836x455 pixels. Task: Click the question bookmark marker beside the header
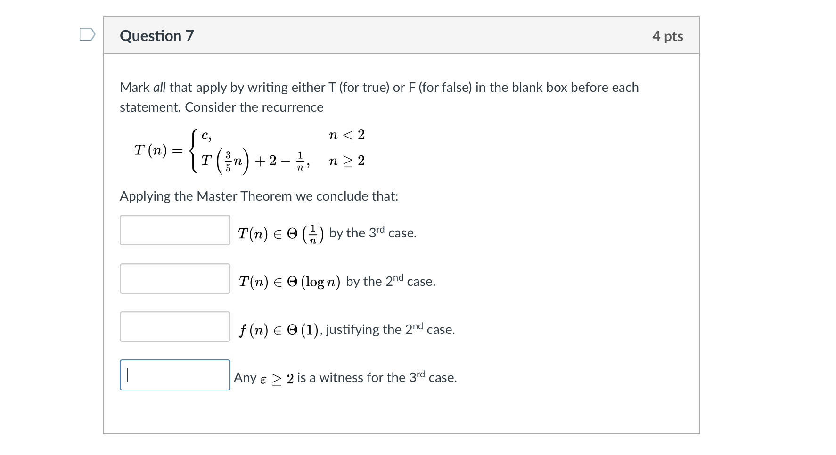point(88,34)
